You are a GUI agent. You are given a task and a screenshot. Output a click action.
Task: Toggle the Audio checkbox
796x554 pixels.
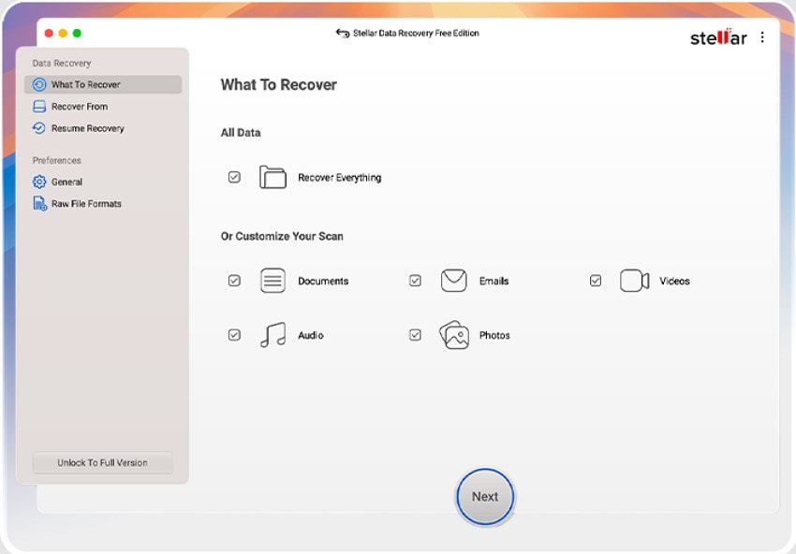pos(234,335)
